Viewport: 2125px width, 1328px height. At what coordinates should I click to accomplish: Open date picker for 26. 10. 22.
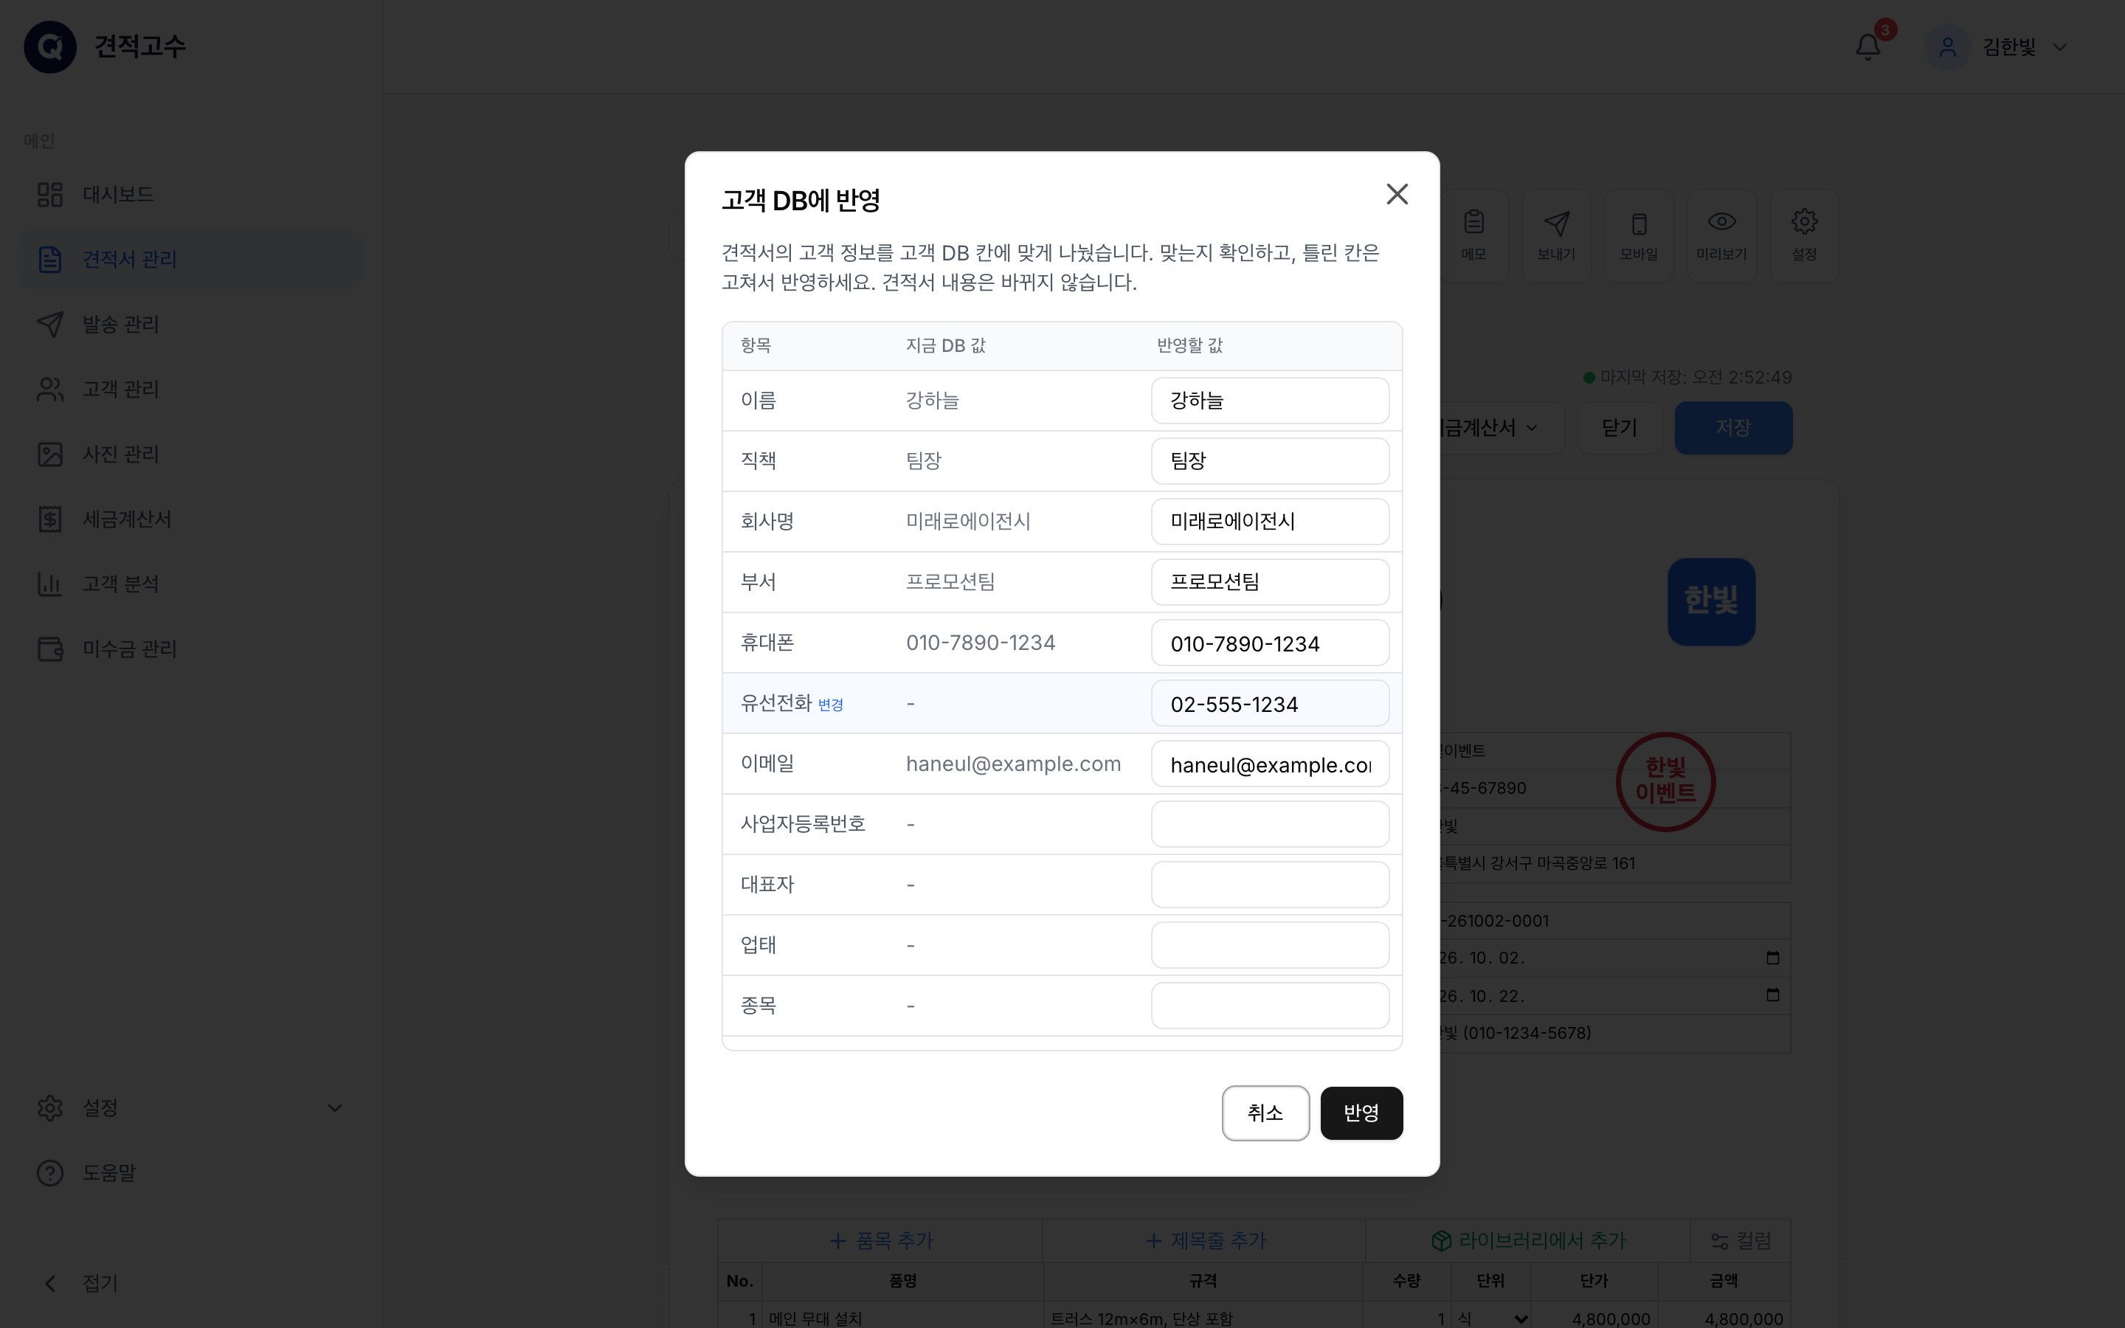tap(1773, 995)
